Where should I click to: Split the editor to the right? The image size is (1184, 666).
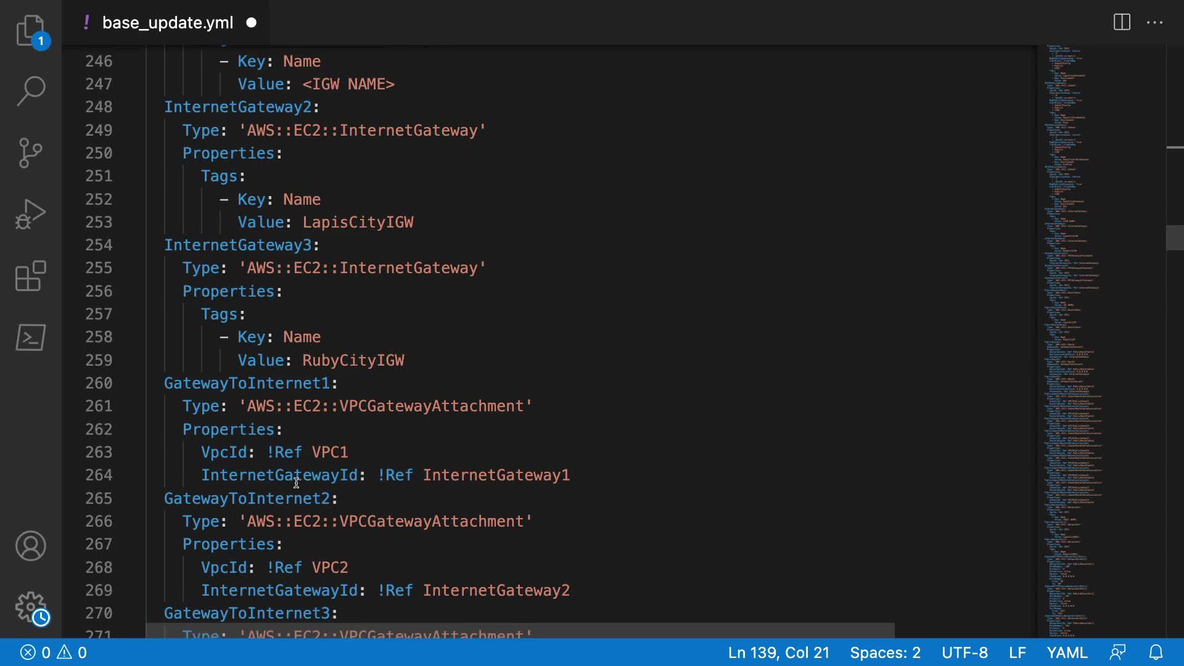point(1122,23)
